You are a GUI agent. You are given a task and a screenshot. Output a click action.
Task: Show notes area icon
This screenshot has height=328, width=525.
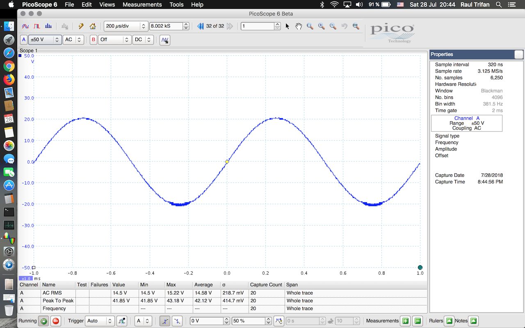click(x=474, y=321)
